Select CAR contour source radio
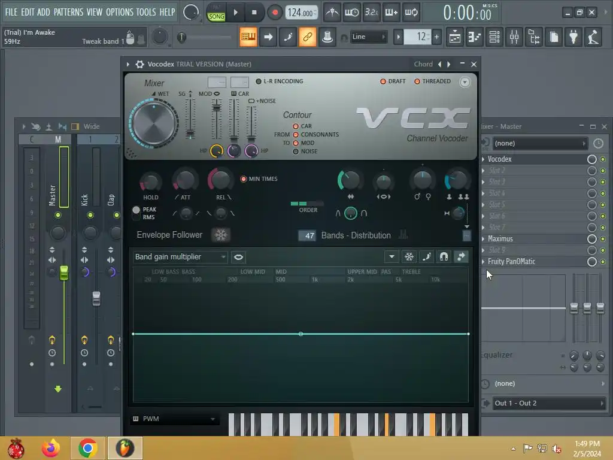The width and height of the screenshot is (613, 460). [x=296, y=126]
